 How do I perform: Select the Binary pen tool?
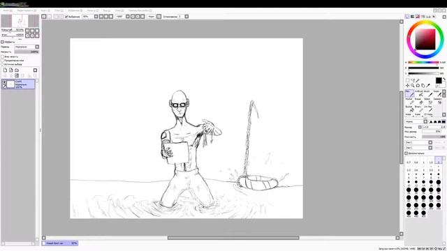pyautogui.click(x=419, y=109)
